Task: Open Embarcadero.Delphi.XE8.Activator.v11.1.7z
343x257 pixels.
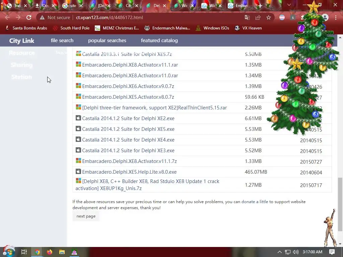Action: [130, 161]
